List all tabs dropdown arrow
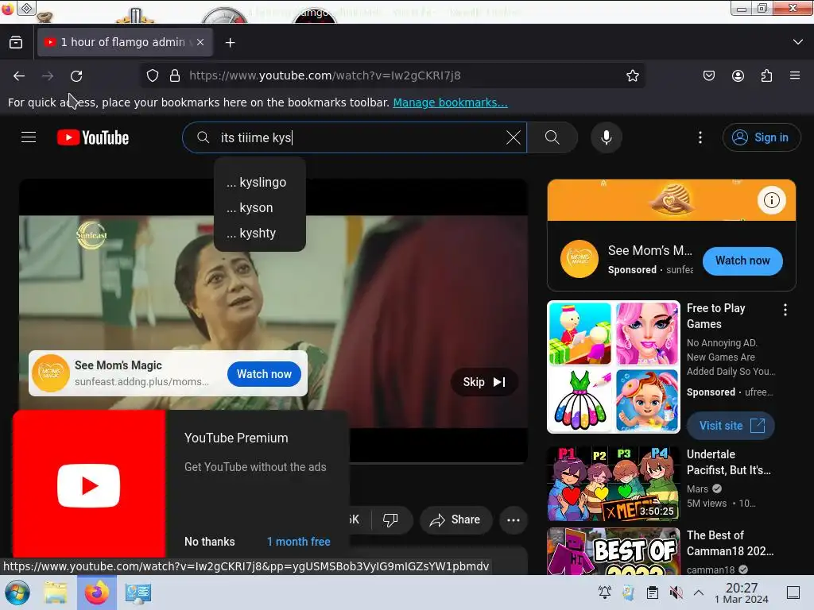The width and height of the screenshot is (814, 610). pyautogui.click(x=798, y=42)
